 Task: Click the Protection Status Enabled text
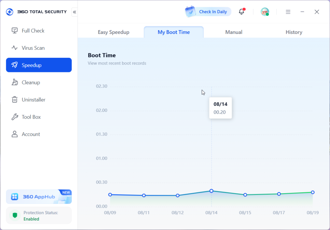[31, 219]
